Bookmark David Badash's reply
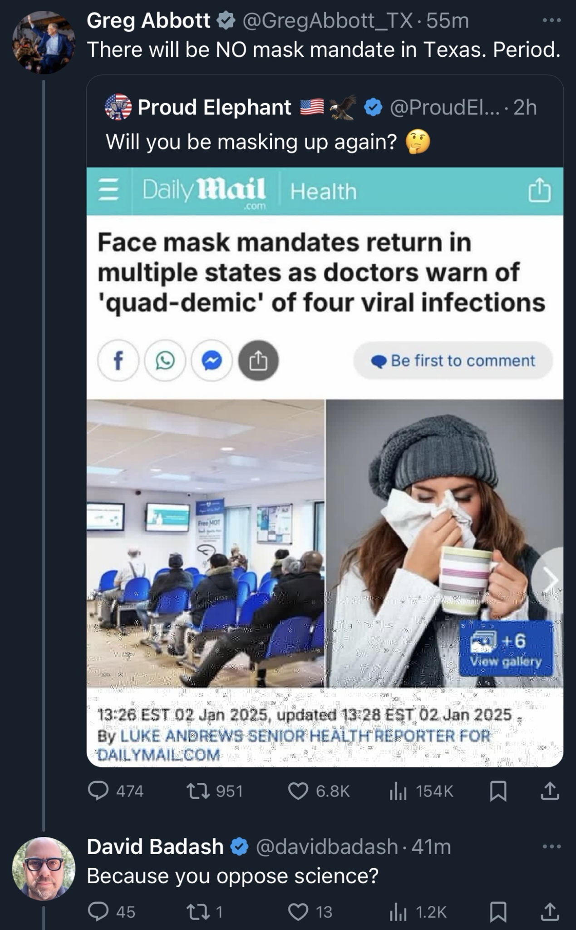Screen dimensions: 576x930 coord(498,912)
